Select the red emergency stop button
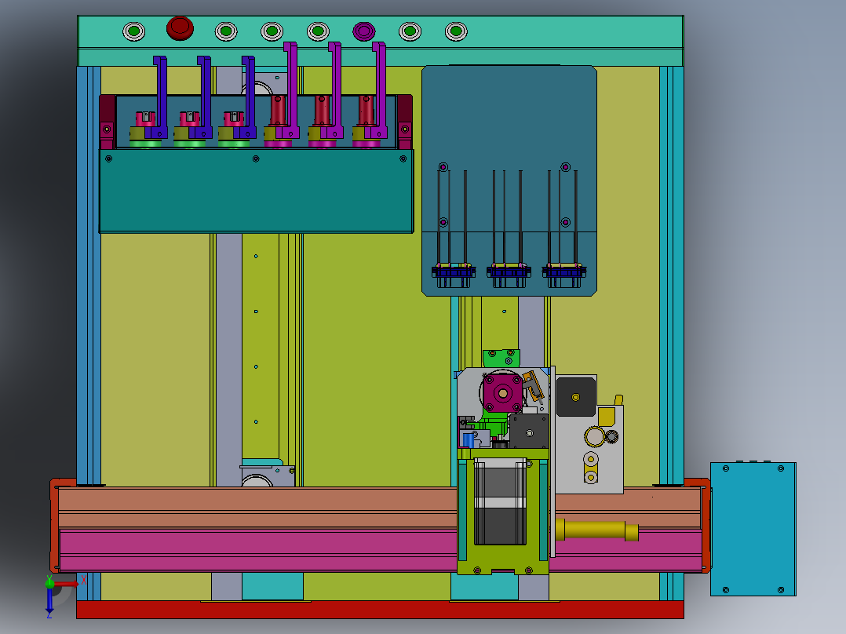Image resolution: width=846 pixels, height=634 pixels. click(x=180, y=28)
